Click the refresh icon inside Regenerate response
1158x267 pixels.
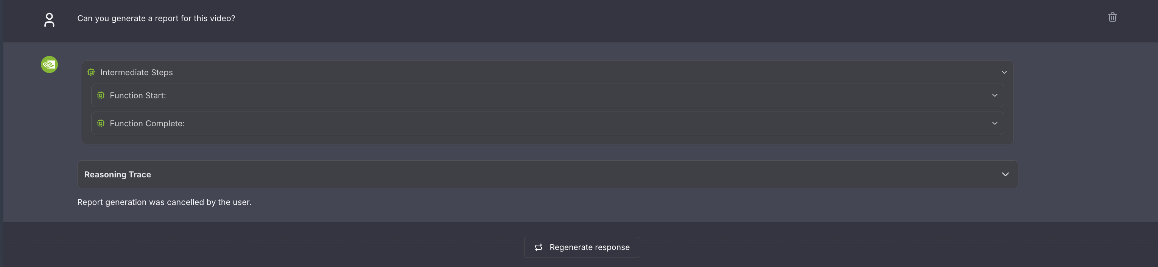(x=538, y=247)
